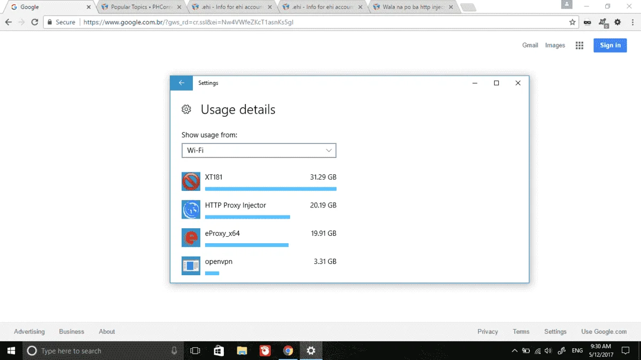Click the HTTP Proxy Injector name
The height and width of the screenshot is (360, 641).
click(236, 205)
